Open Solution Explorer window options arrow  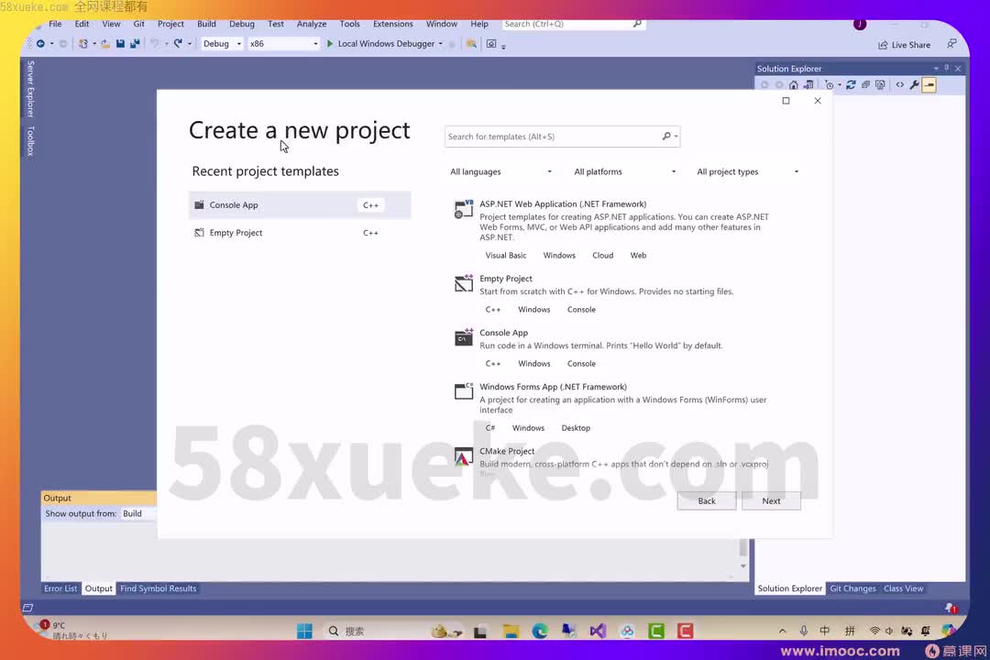936,68
